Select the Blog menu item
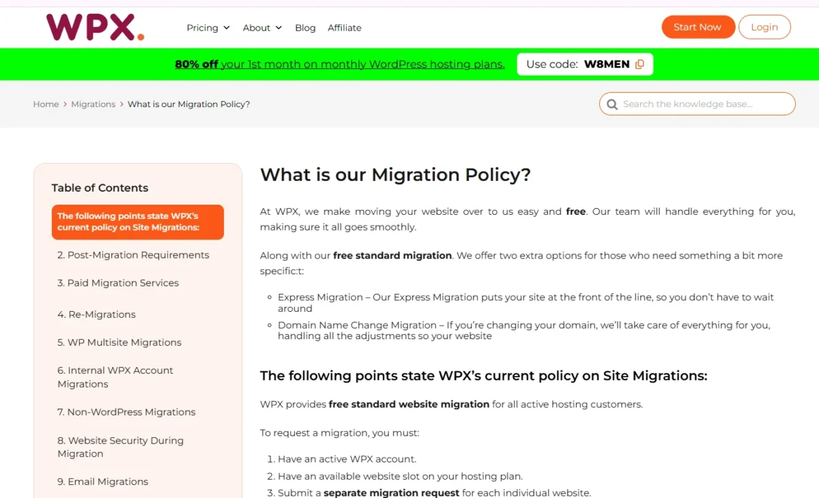The width and height of the screenshot is (819, 498). [x=305, y=28]
